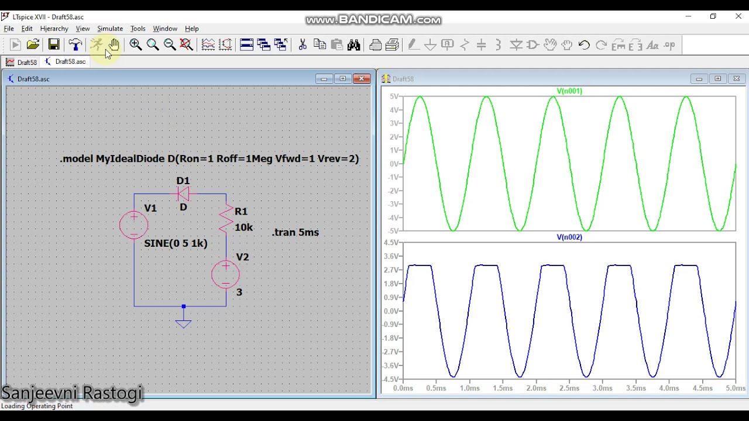This screenshot has width=749, height=421.
Task: Tile windows with the Tile toolbar icon
Action: pyautogui.click(x=247, y=44)
